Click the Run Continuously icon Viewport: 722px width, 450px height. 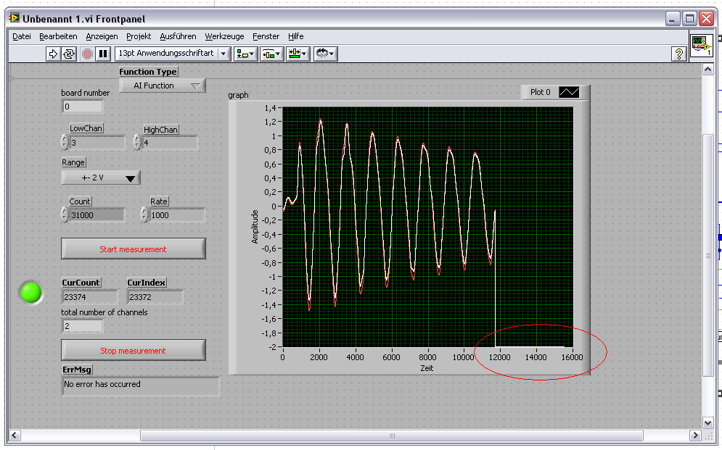[69, 54]
